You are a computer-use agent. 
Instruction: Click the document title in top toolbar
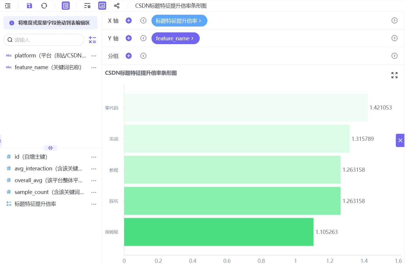pyautogui.click(x=171, y=6)
